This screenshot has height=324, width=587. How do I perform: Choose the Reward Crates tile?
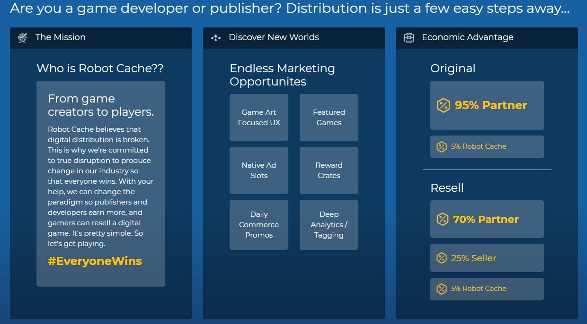coord(329,171)
